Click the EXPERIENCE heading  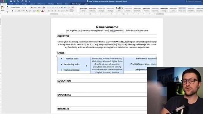coord(64,95)
